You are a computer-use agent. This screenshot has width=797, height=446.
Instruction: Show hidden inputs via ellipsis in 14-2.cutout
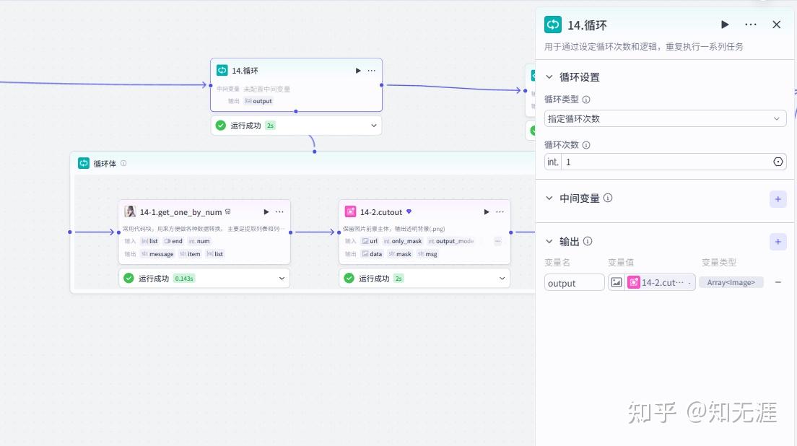pyautogui.click(x=497, y=241)
